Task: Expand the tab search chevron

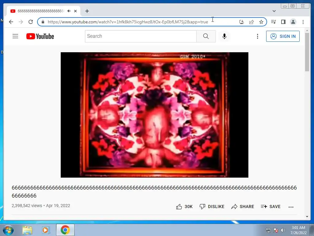Action: [x=274, y=11]
